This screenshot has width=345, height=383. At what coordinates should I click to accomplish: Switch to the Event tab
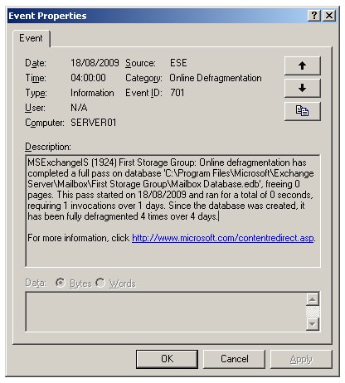pos(31,38)
